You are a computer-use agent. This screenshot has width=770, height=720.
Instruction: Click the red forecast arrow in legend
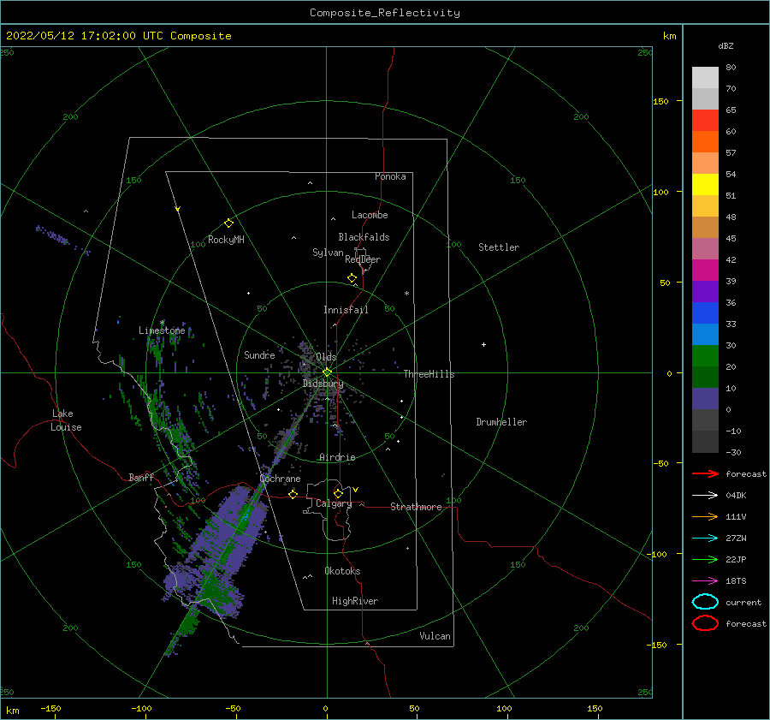point(705,473)
